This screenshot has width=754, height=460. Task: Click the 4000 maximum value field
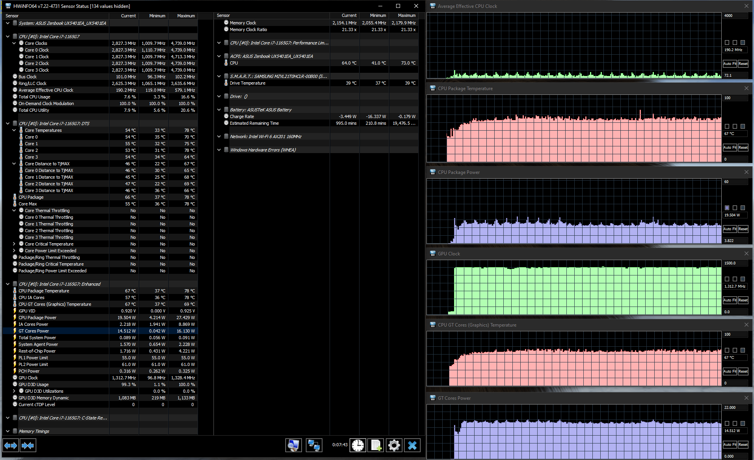(735, 16)
